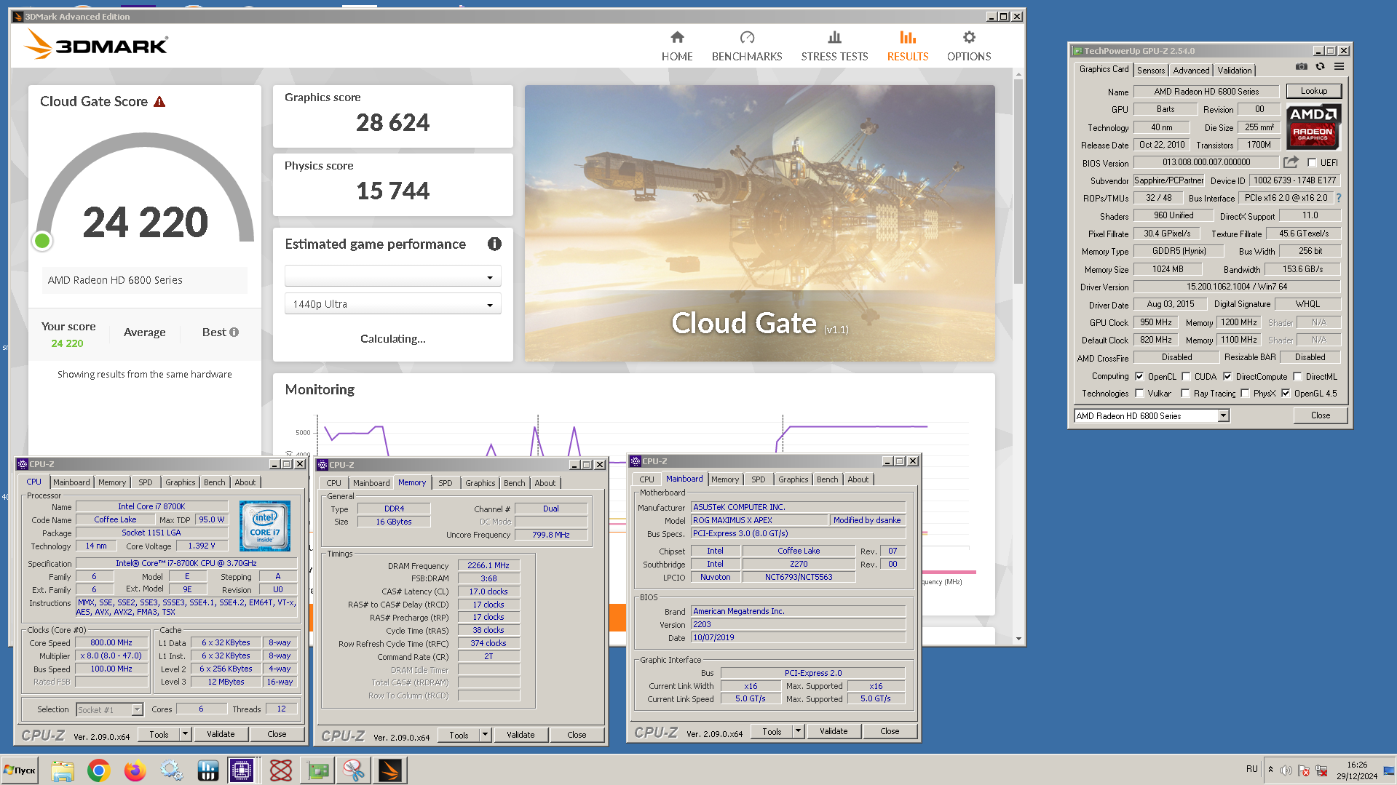Open GPU-Z green card taskbar icon
The width and height of the screenshot is (1397, 785).
[x=317, y=770]
